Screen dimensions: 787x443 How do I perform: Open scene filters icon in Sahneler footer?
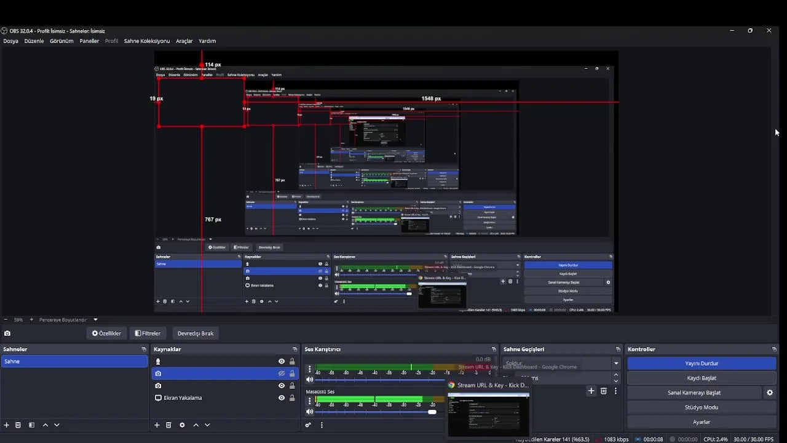pyautogui.click(x=31, y=425)
